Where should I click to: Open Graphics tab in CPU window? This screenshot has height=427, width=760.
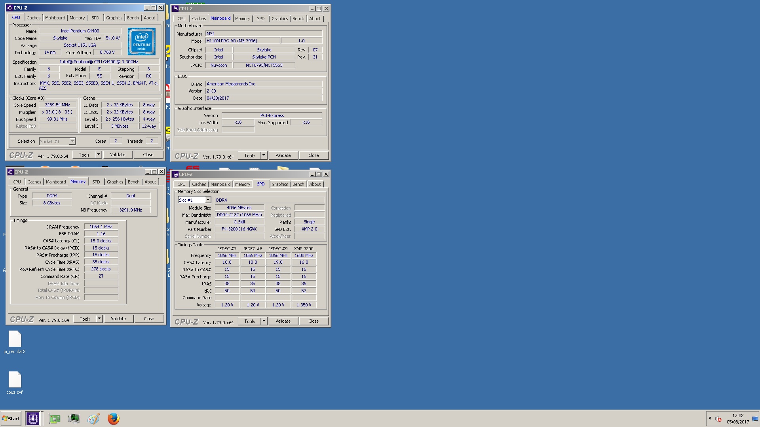(114, 18)
